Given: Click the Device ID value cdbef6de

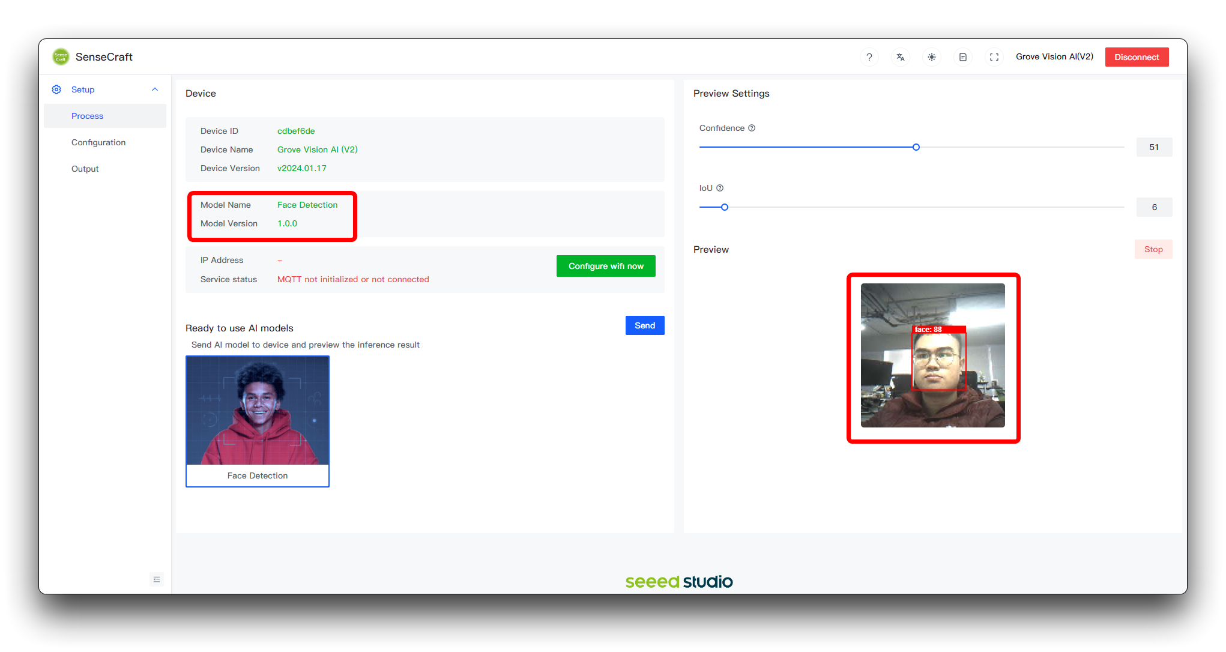Looking at the screenshot, I should tap(296, 131).
